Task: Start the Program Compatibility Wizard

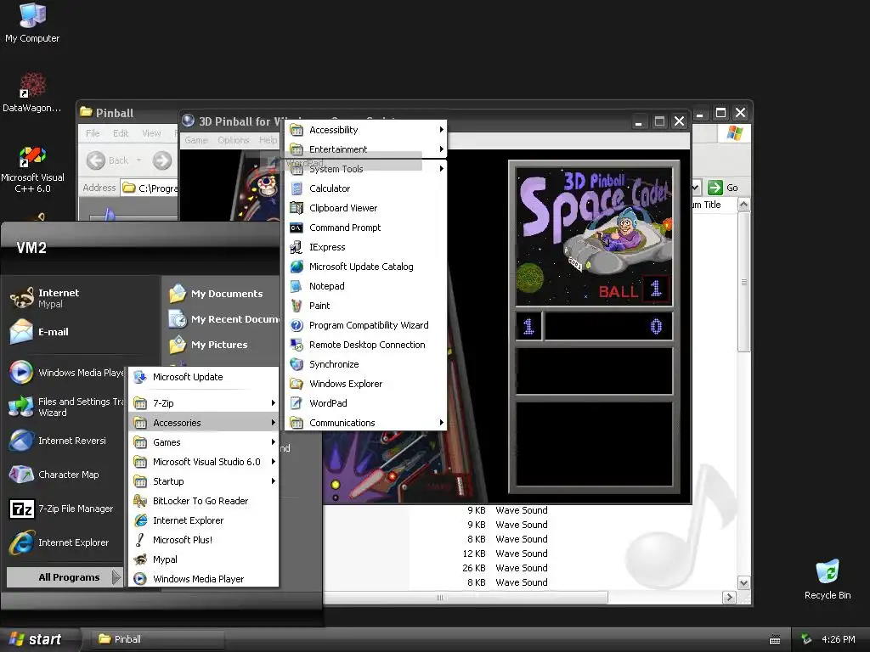Action: [x=366, y=325]
